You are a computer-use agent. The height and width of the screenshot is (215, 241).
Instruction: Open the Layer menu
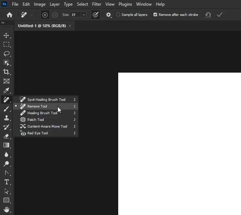[x=55, y=4]
